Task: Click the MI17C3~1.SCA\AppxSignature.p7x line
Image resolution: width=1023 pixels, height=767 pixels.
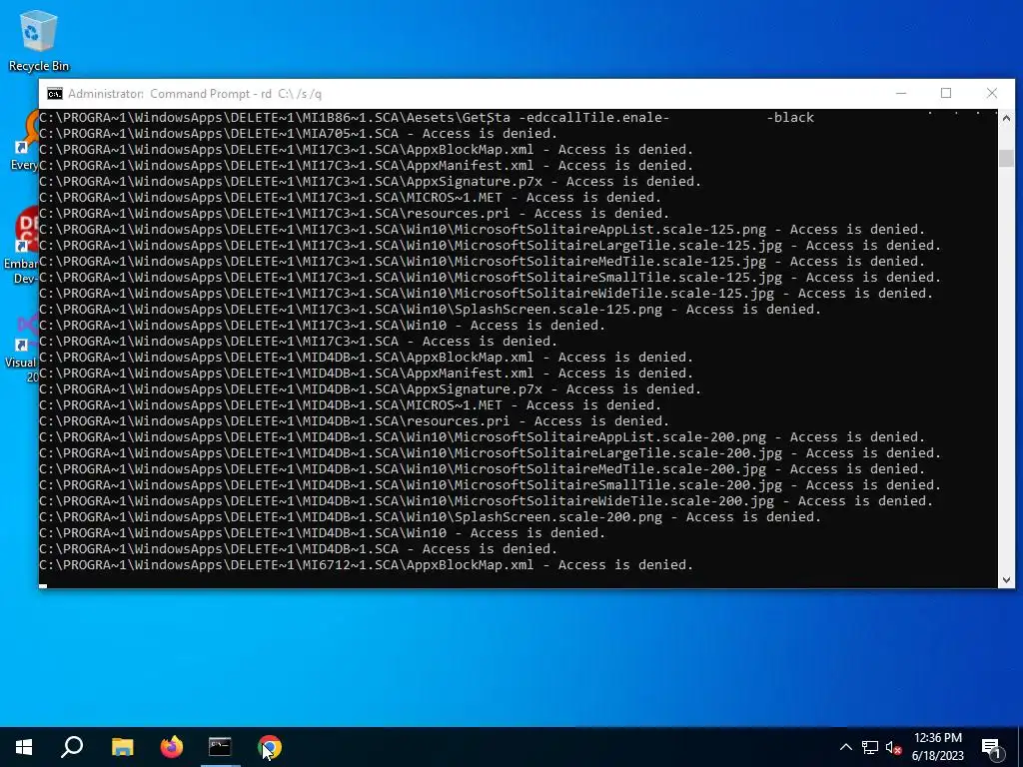Action: pyautogui.click(x=370, y=182)
